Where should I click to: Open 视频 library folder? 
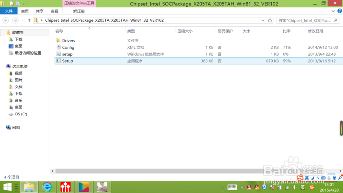[19, 73]
